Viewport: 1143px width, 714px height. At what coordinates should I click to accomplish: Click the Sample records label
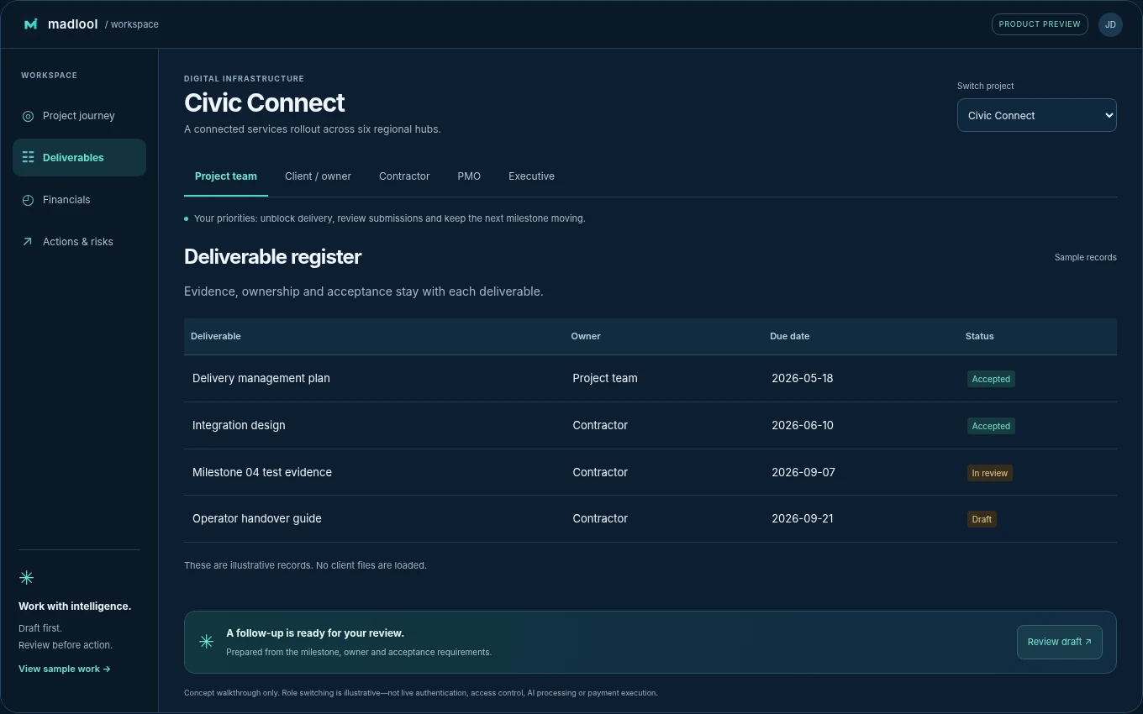tap(1085, 257)
